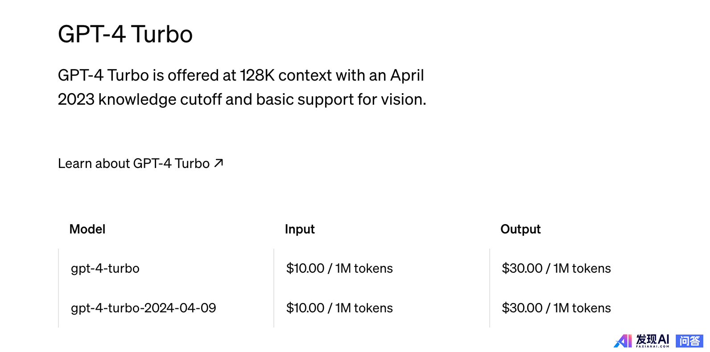The image size is (710, 352).
Task: Open the Learn about GPT-4 Turbo link
Action: [140, 164]
